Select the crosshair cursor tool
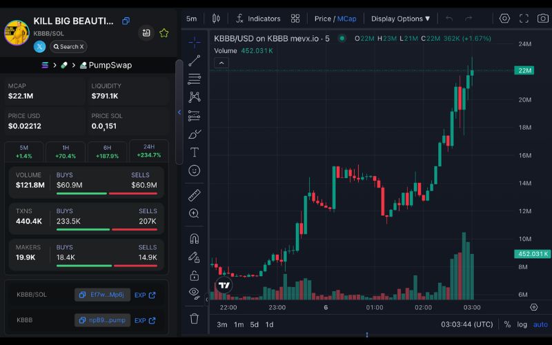Image resolution: width=552 pixels, height=345 pixels. pyautogui.click(x=195, y=43)
